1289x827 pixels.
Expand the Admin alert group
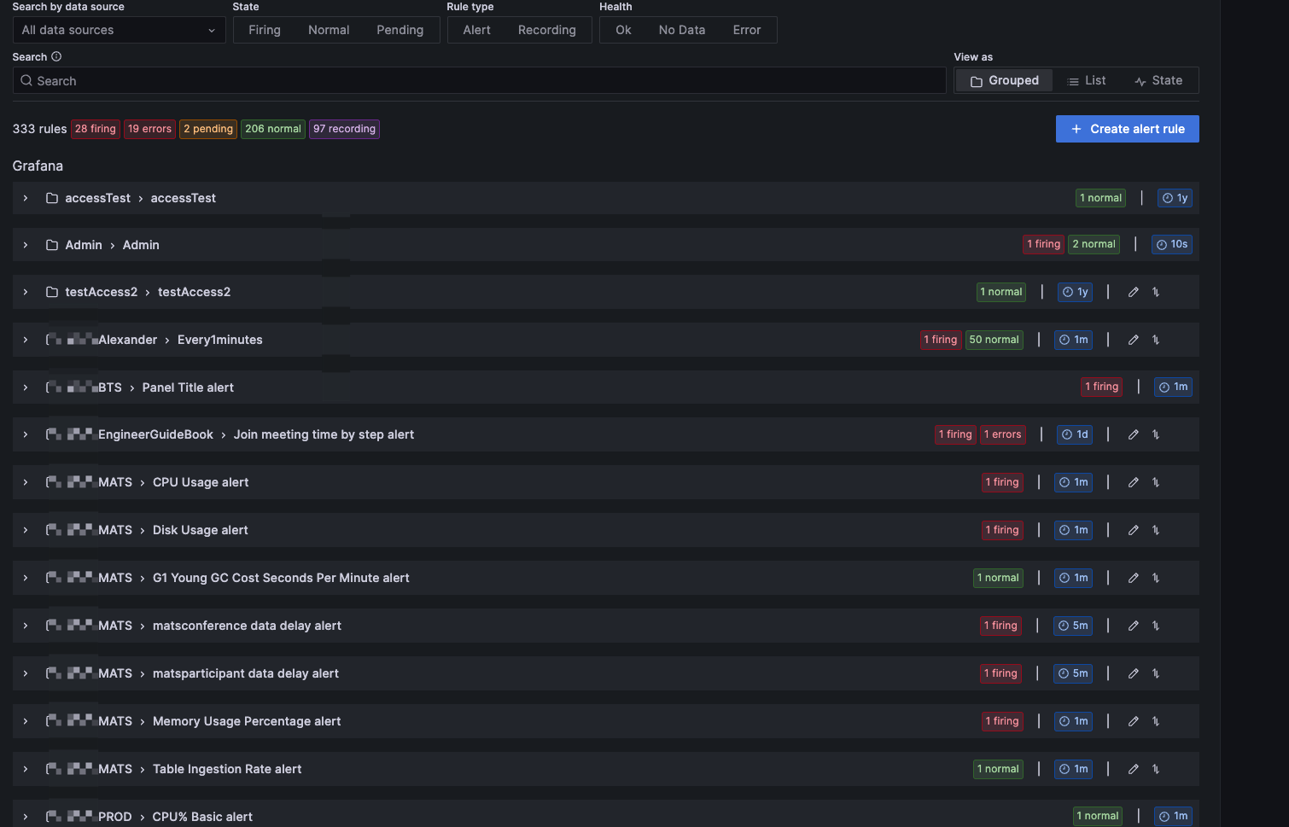coord(25,245)
